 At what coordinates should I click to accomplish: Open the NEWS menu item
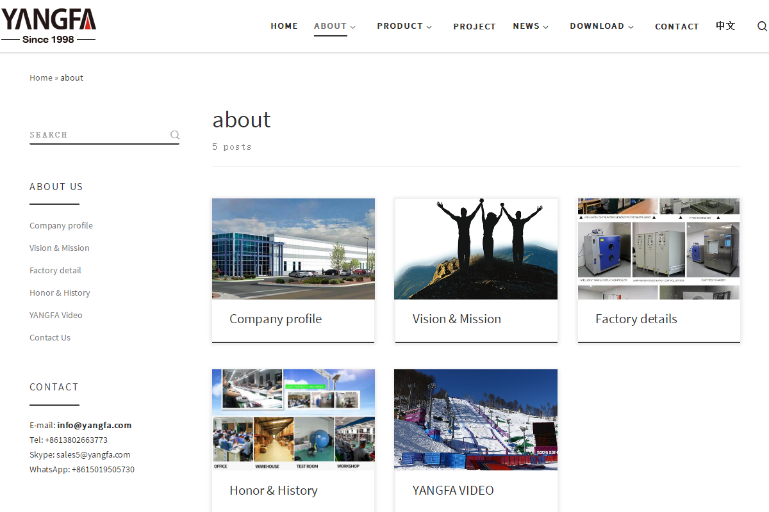[526, 26]
